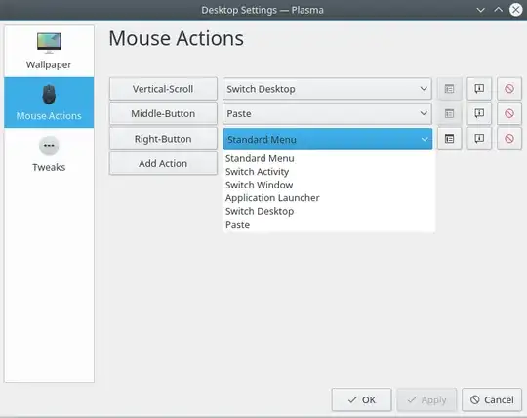This screenshot has width=527, height=418.
Task: Configure the Right-Button action plugin
Action: [449, 139]
